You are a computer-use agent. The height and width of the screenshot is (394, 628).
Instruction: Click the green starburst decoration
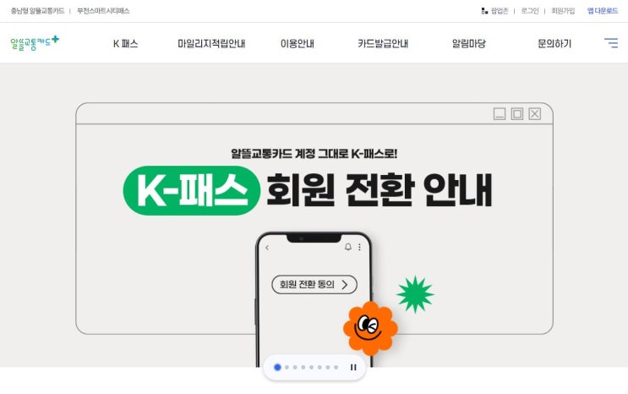(415, 294)
